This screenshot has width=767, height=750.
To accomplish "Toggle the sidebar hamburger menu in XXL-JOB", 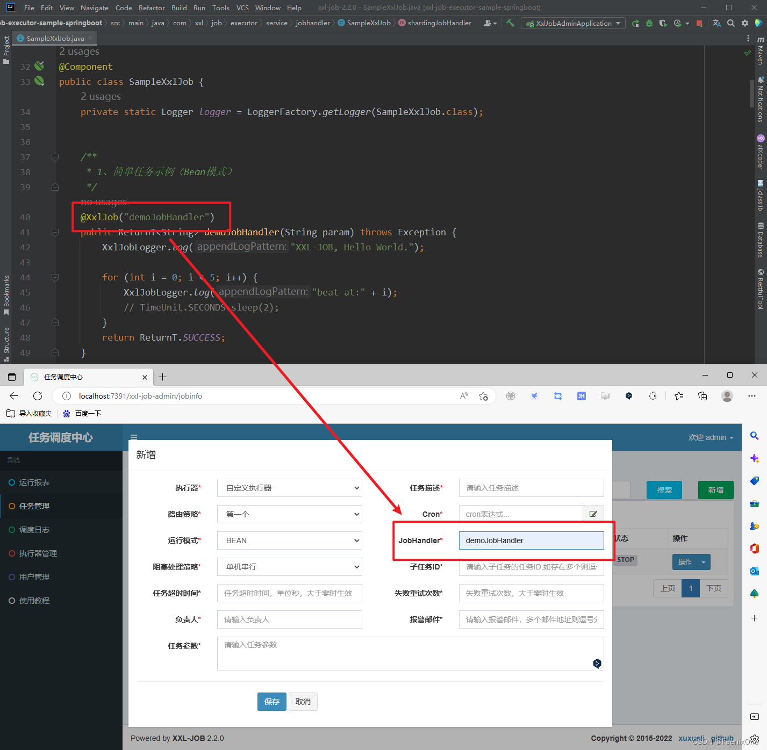I will click(x=134, y=437).
